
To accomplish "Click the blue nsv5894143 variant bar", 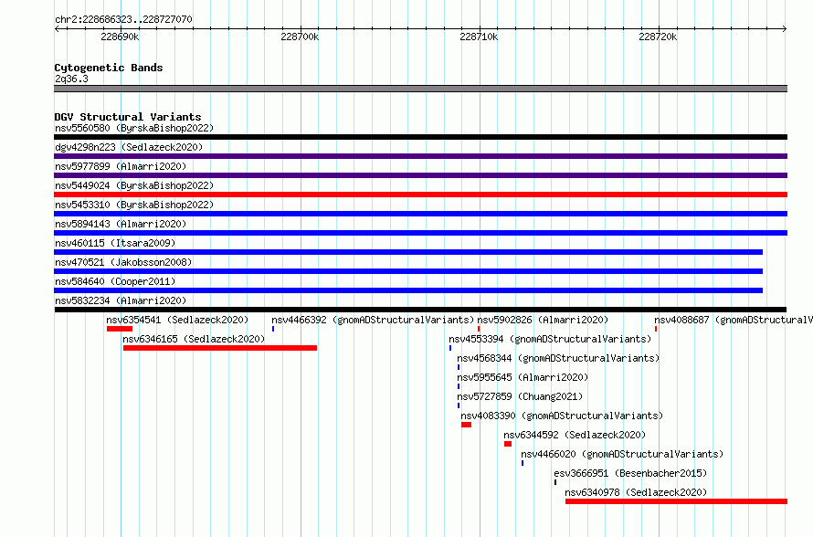I will point(420,233).
